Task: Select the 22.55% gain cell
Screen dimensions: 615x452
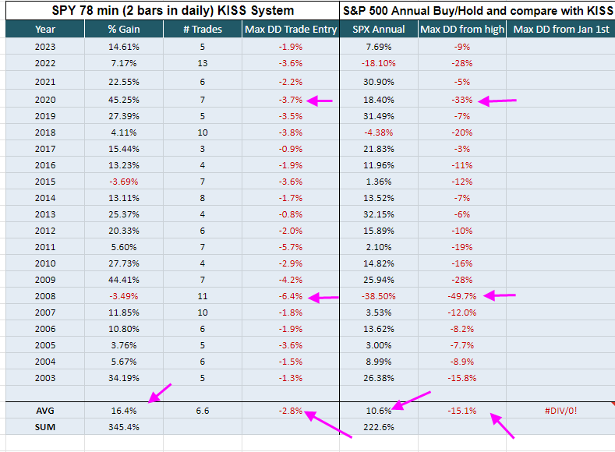Action: pos(124,82)
